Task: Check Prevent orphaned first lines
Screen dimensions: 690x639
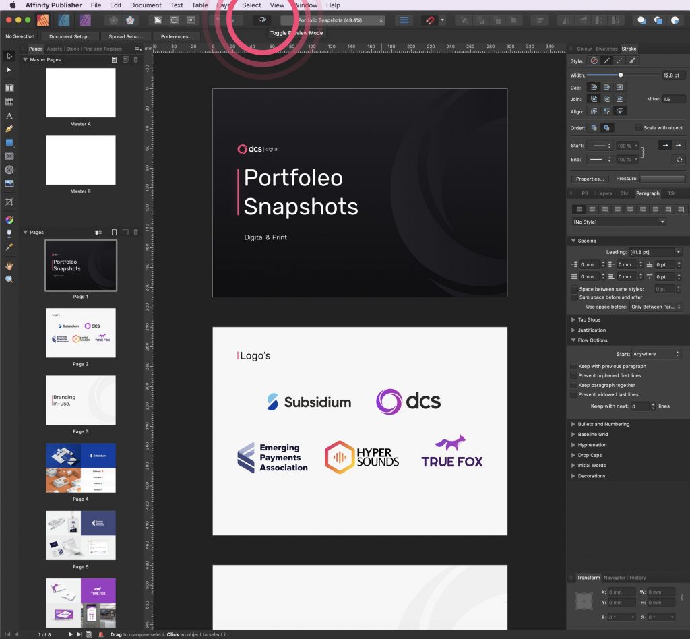Action: (x=574, y=375)
